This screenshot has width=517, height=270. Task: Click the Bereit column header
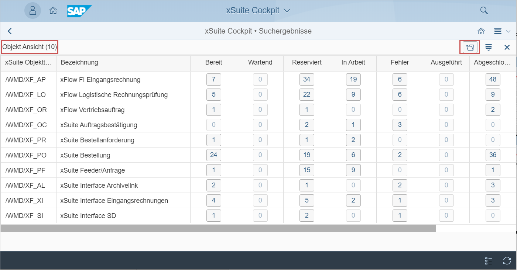(x=213, y=62)
